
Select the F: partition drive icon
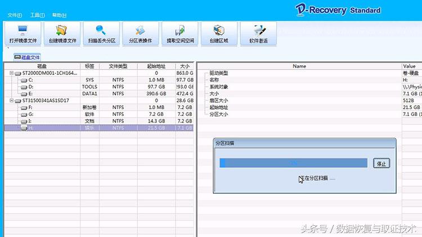tap(24, 108)
